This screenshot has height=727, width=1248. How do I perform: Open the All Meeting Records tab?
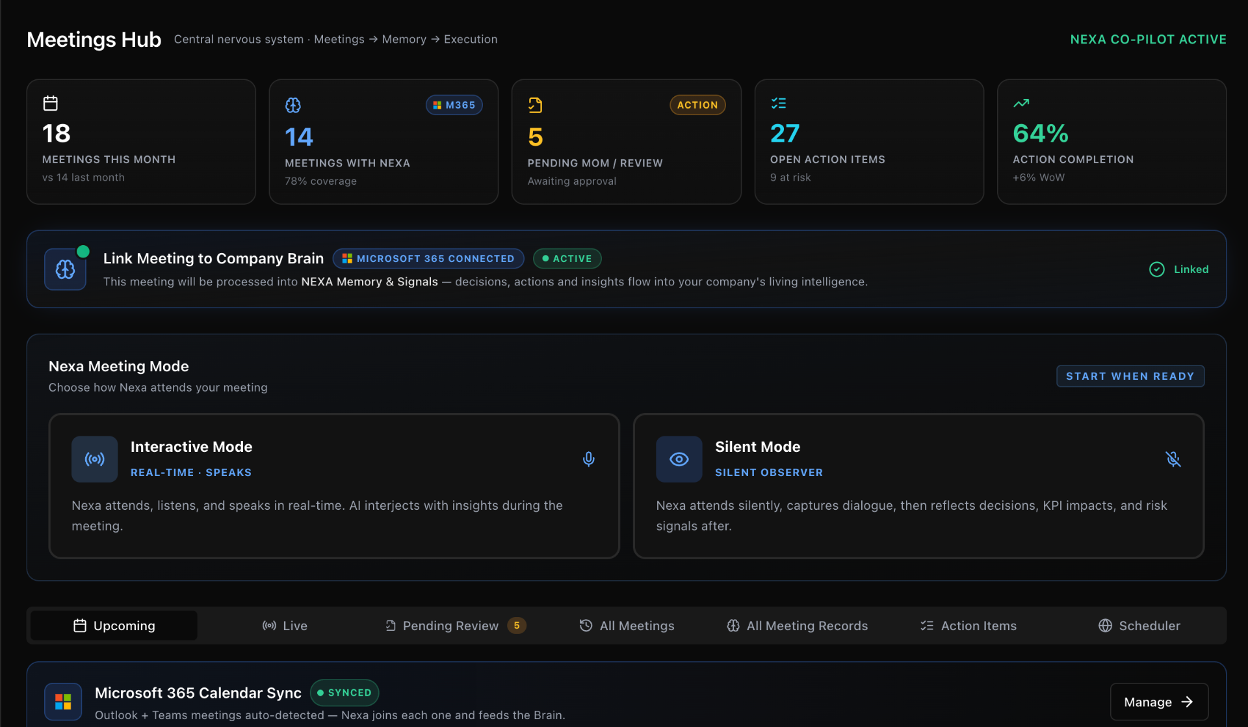797,626
